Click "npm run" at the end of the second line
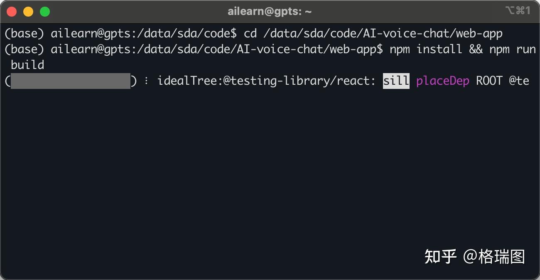The width and height of the screenshot is (540, 280). [512, 49]
